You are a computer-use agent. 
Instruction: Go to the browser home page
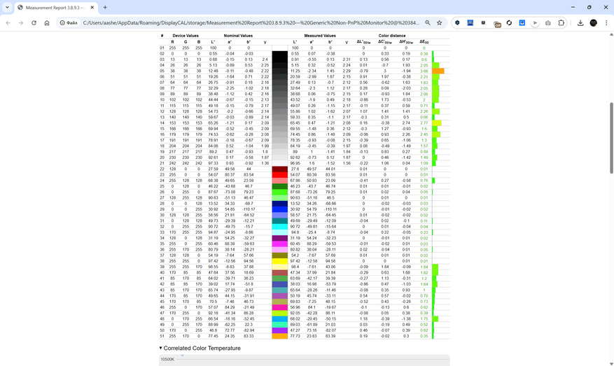(x=47, y=22)
